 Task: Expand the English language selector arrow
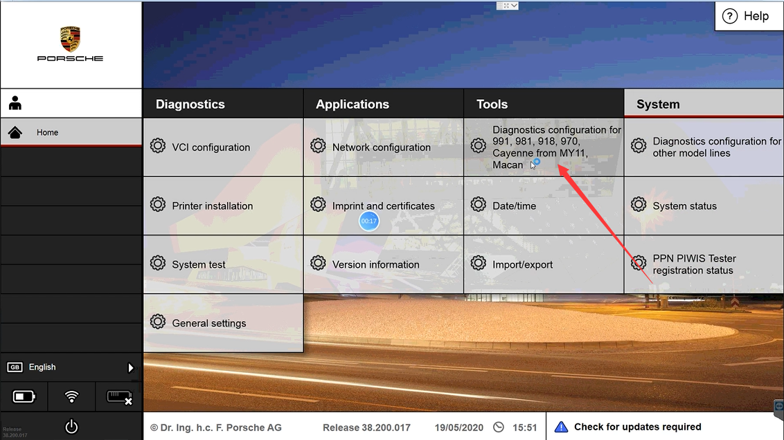click(x=131, y=368)
